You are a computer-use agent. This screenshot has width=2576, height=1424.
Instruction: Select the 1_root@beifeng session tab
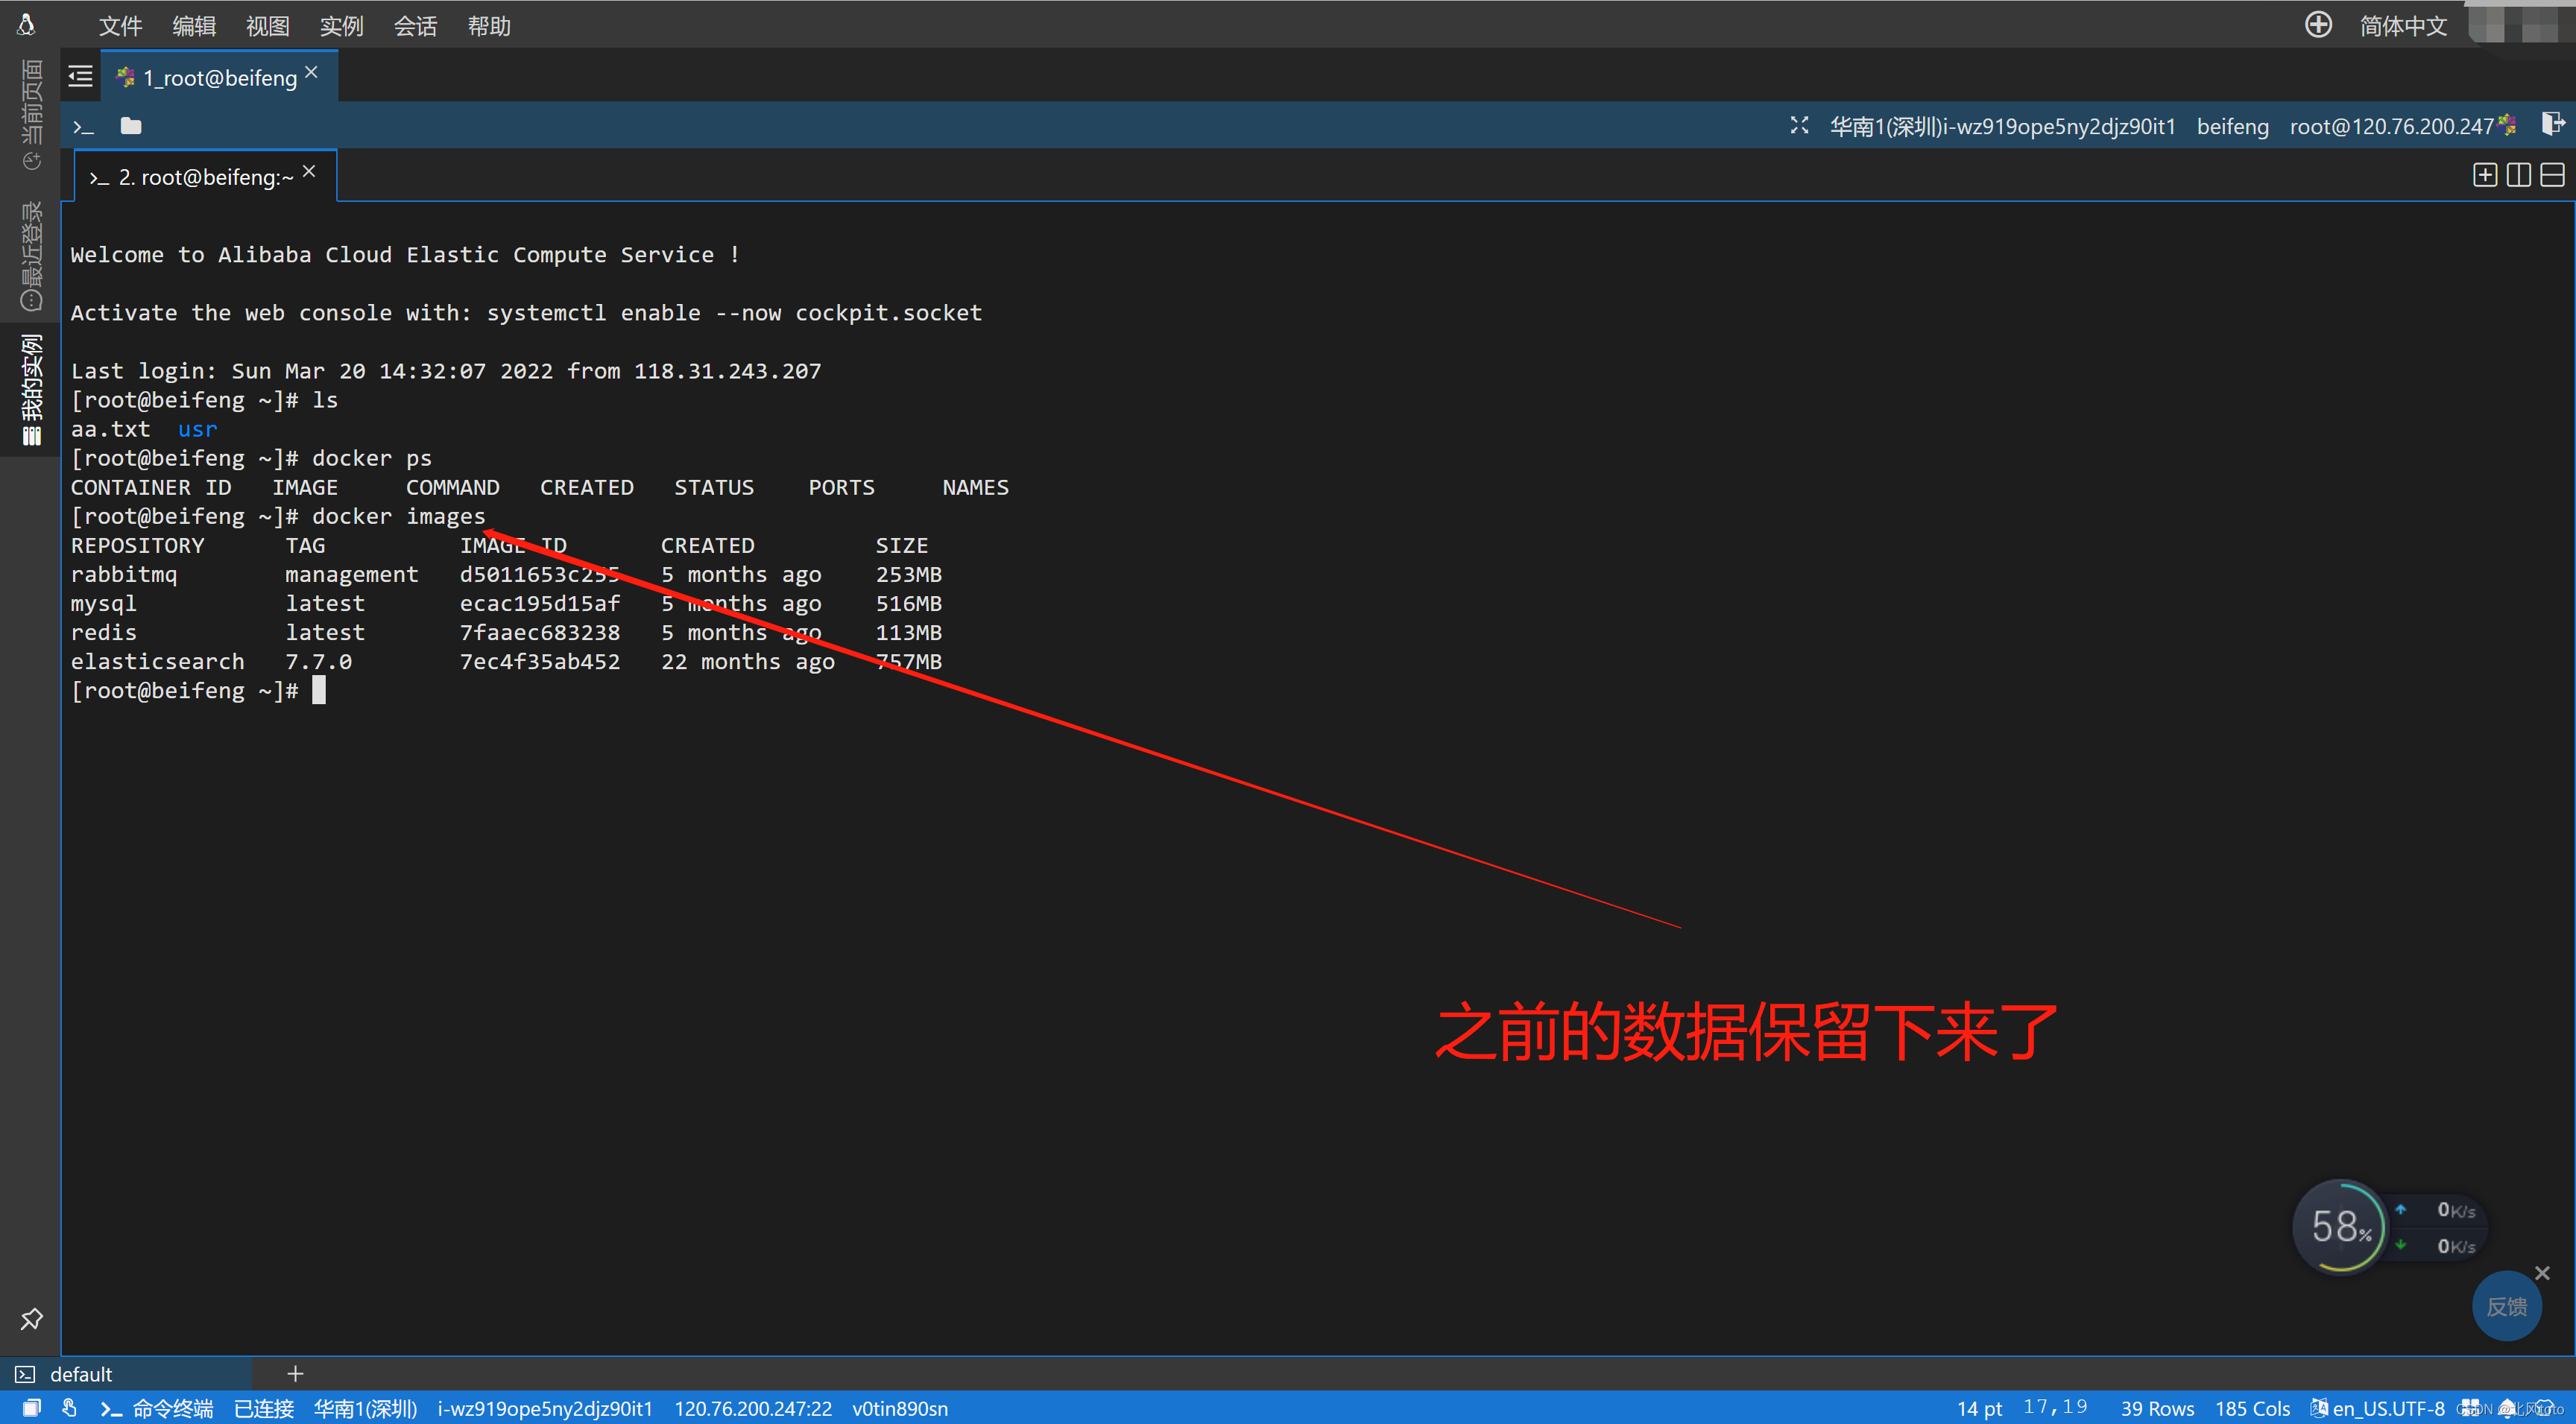click(219, 77)
